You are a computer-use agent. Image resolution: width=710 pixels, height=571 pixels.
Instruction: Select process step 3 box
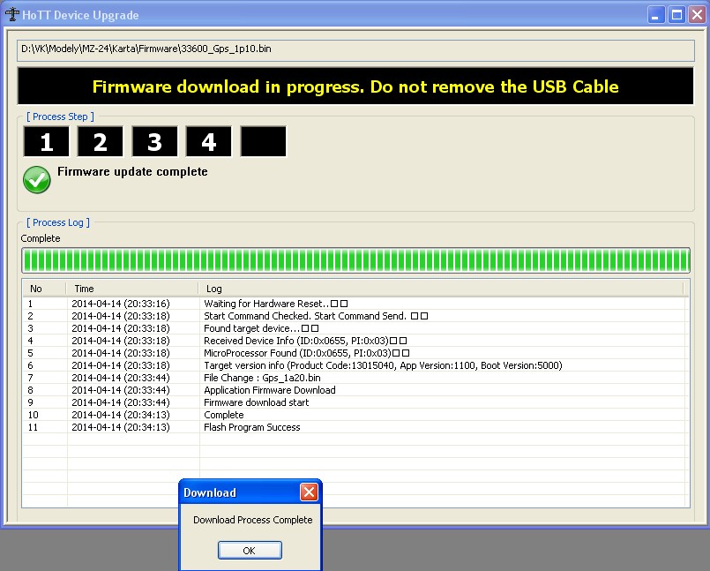coord(155,142)
